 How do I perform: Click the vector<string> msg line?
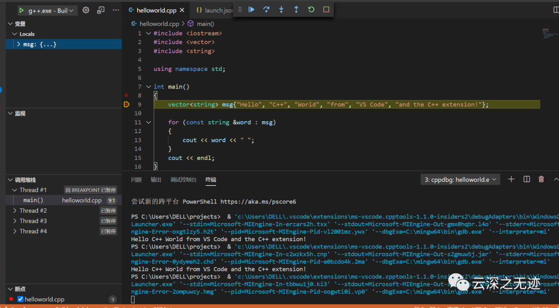tap(328, 105)
